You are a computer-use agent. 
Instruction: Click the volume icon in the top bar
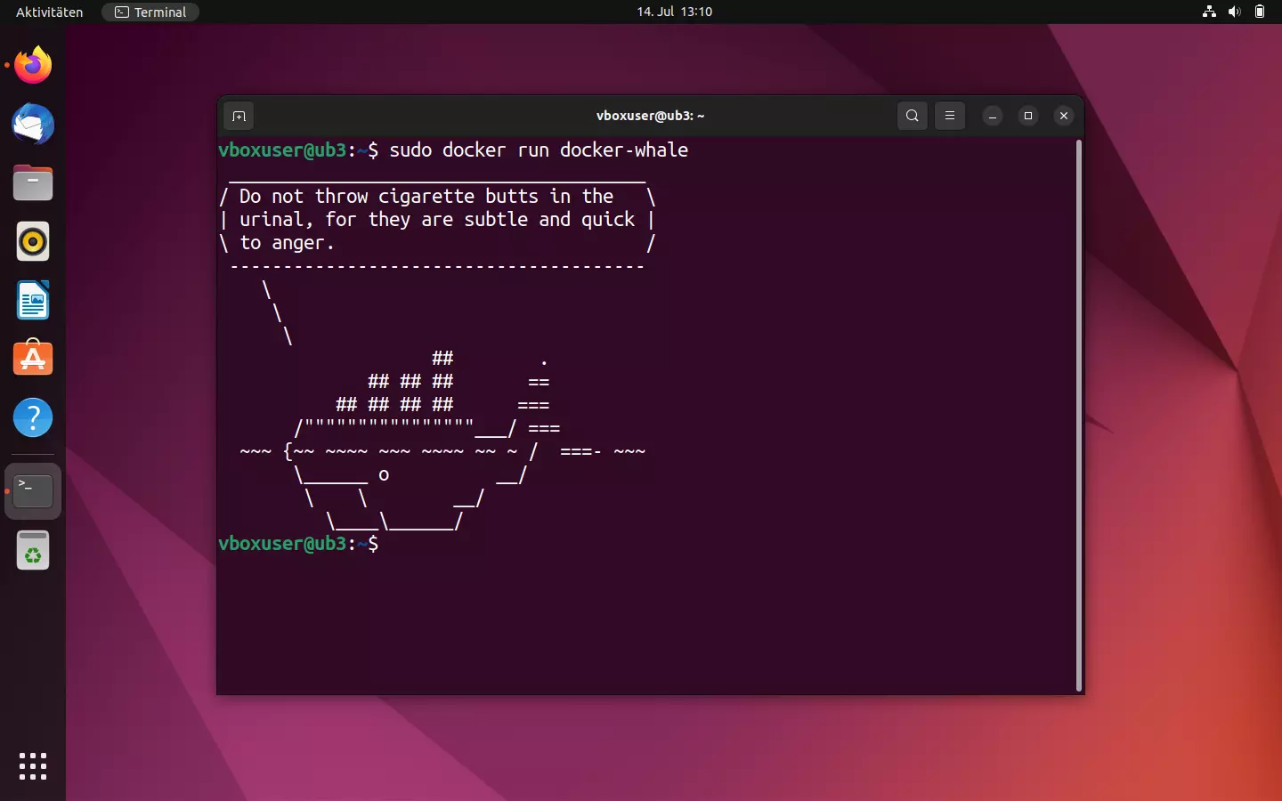[1235, 12]
